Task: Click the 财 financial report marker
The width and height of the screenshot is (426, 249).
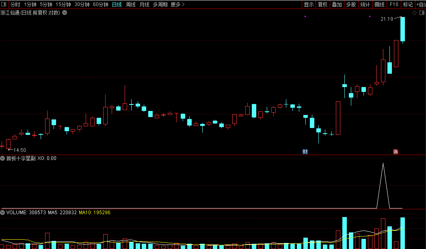Action: 305,152
